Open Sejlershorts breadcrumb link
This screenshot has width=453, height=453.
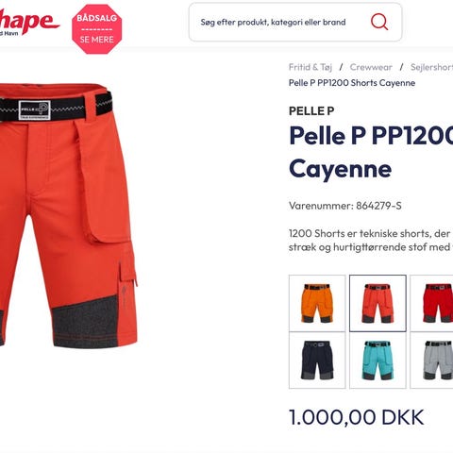(431, 67)
